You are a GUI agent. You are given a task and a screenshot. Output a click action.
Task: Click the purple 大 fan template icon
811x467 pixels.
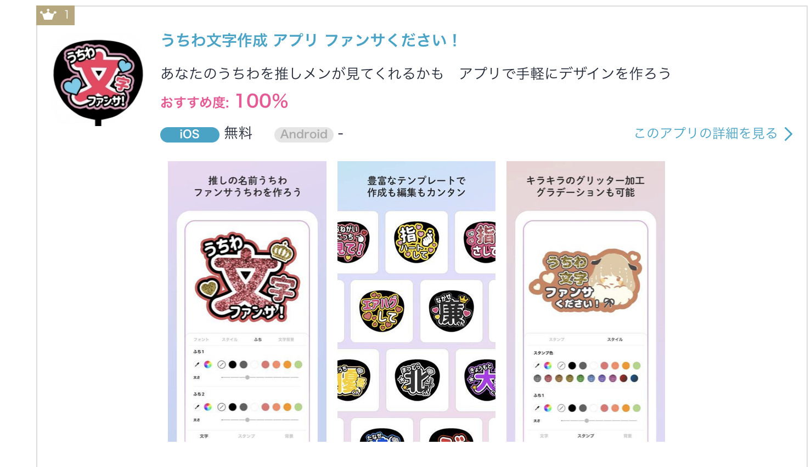(x=480, y=380)
